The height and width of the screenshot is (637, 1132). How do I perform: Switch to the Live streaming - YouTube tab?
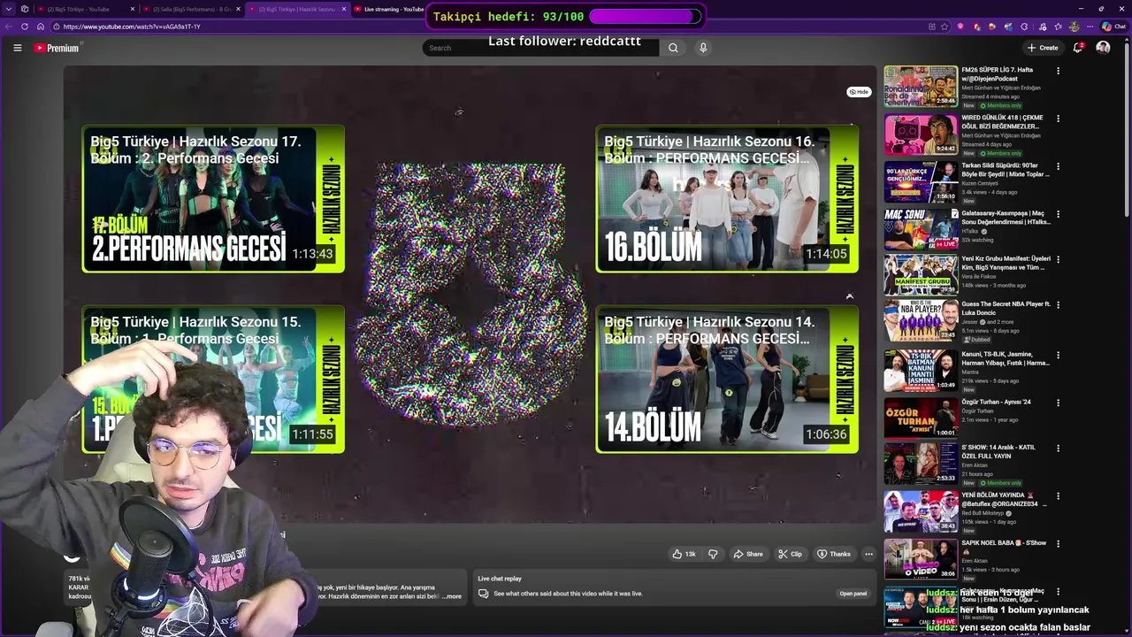coord(389,9)
